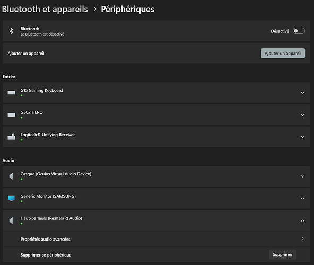314x265 pixels.
Task: Click the Logitech Unifying Receiver icon
Action: coord(11,137)
